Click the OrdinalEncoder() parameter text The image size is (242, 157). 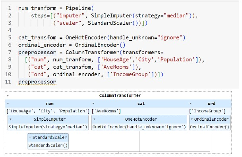coord(209,127)
